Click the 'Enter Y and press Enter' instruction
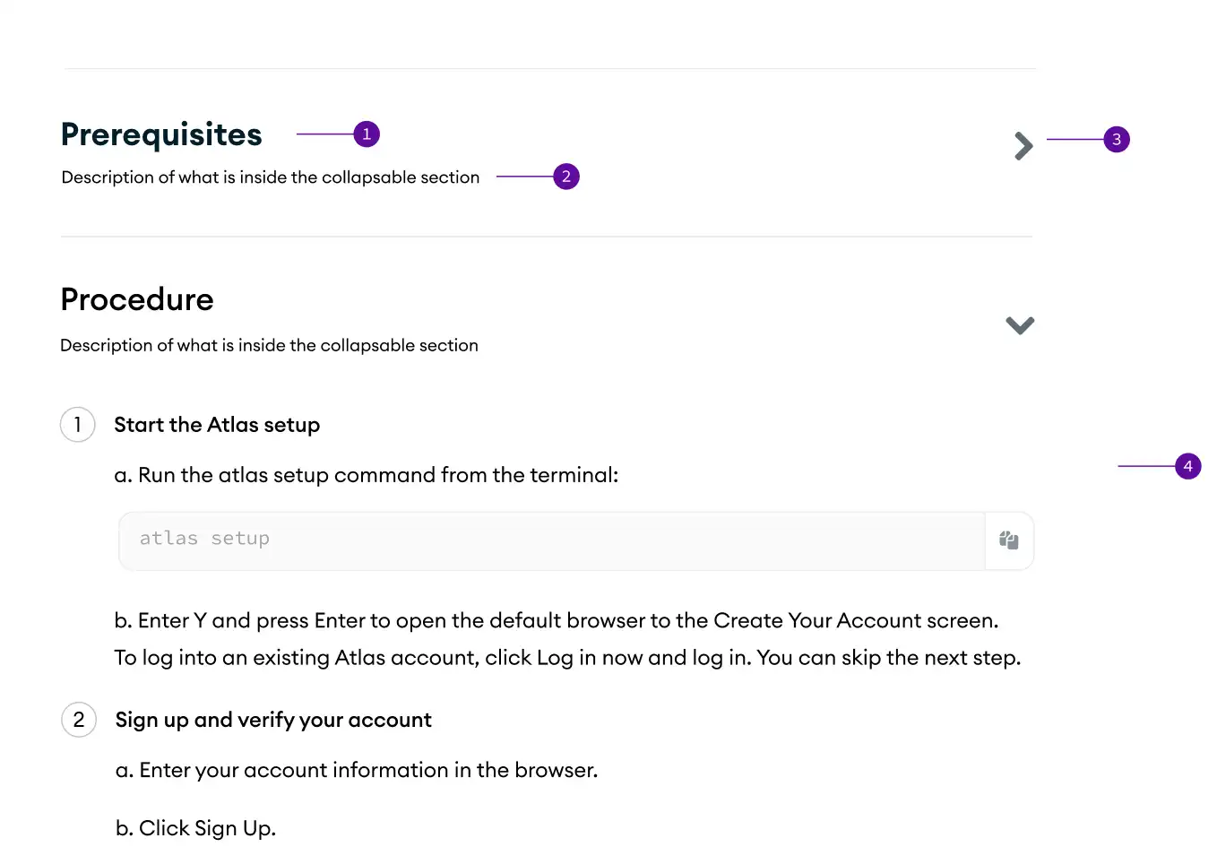 coord(557,620)
